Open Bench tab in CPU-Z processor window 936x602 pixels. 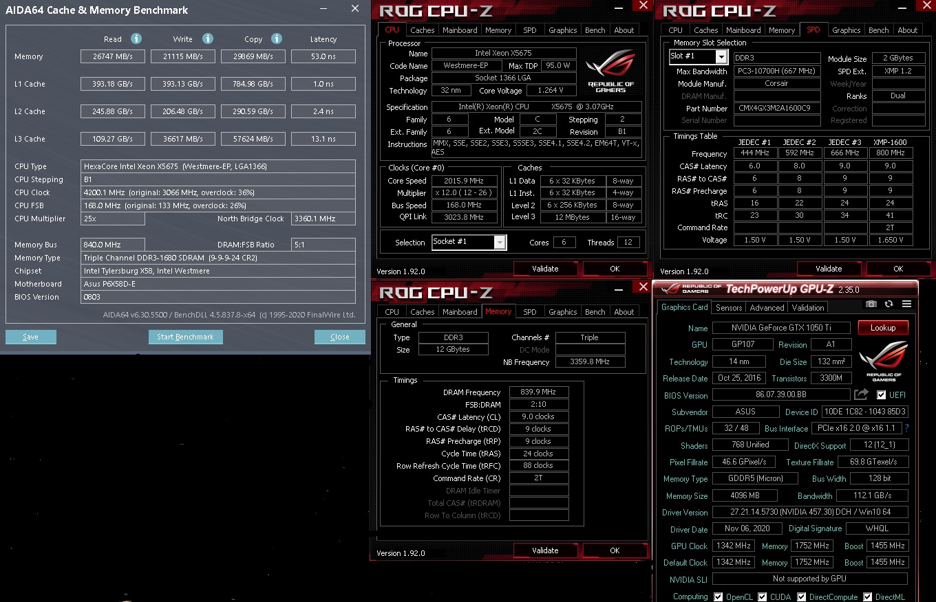[x=595, y=30]
